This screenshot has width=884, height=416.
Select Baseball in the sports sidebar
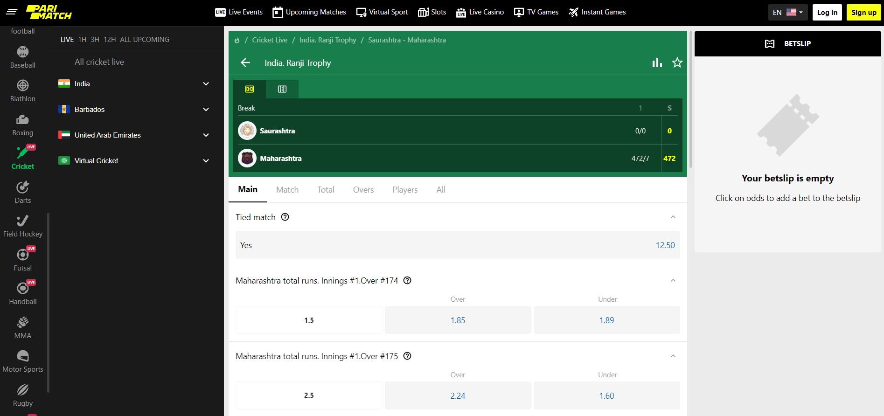tap(23, 57)
